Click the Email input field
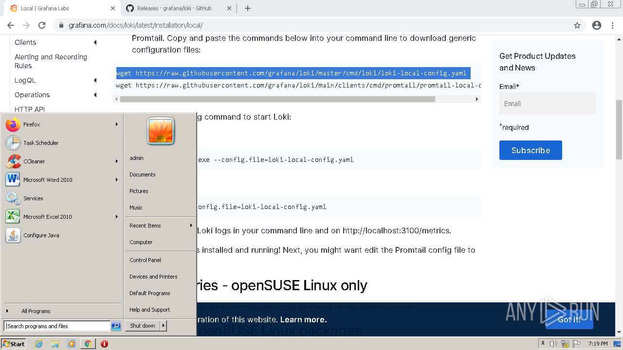 pyautogui.click(x=548, y=104)
